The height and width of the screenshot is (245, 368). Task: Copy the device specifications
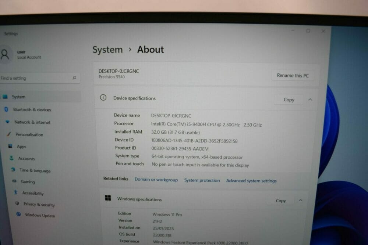289,100
